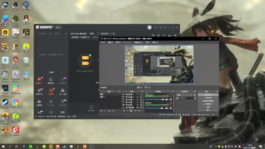
Task: Open the share icon in 直播伴侣 top toolbar
Action: point(175,36)
